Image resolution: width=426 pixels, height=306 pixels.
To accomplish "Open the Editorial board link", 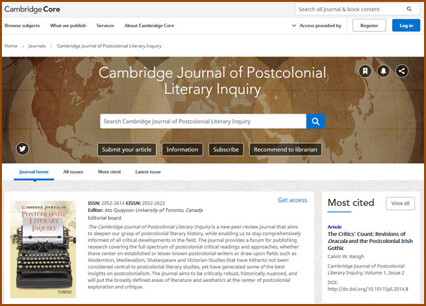I will click(x=105, y=218).
